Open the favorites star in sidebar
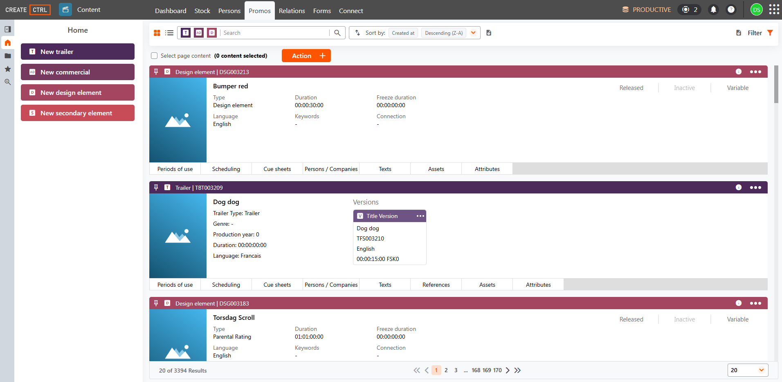 [x=7, y=69]
